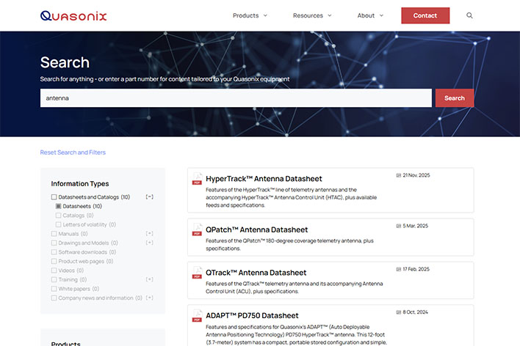The image size is (520, 346).
Task: Uncheck the Datasheets (10) checkbox
Action: (59, 207)
